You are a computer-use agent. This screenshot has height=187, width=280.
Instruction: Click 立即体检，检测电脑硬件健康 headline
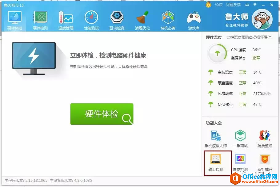tap(108, 55)
